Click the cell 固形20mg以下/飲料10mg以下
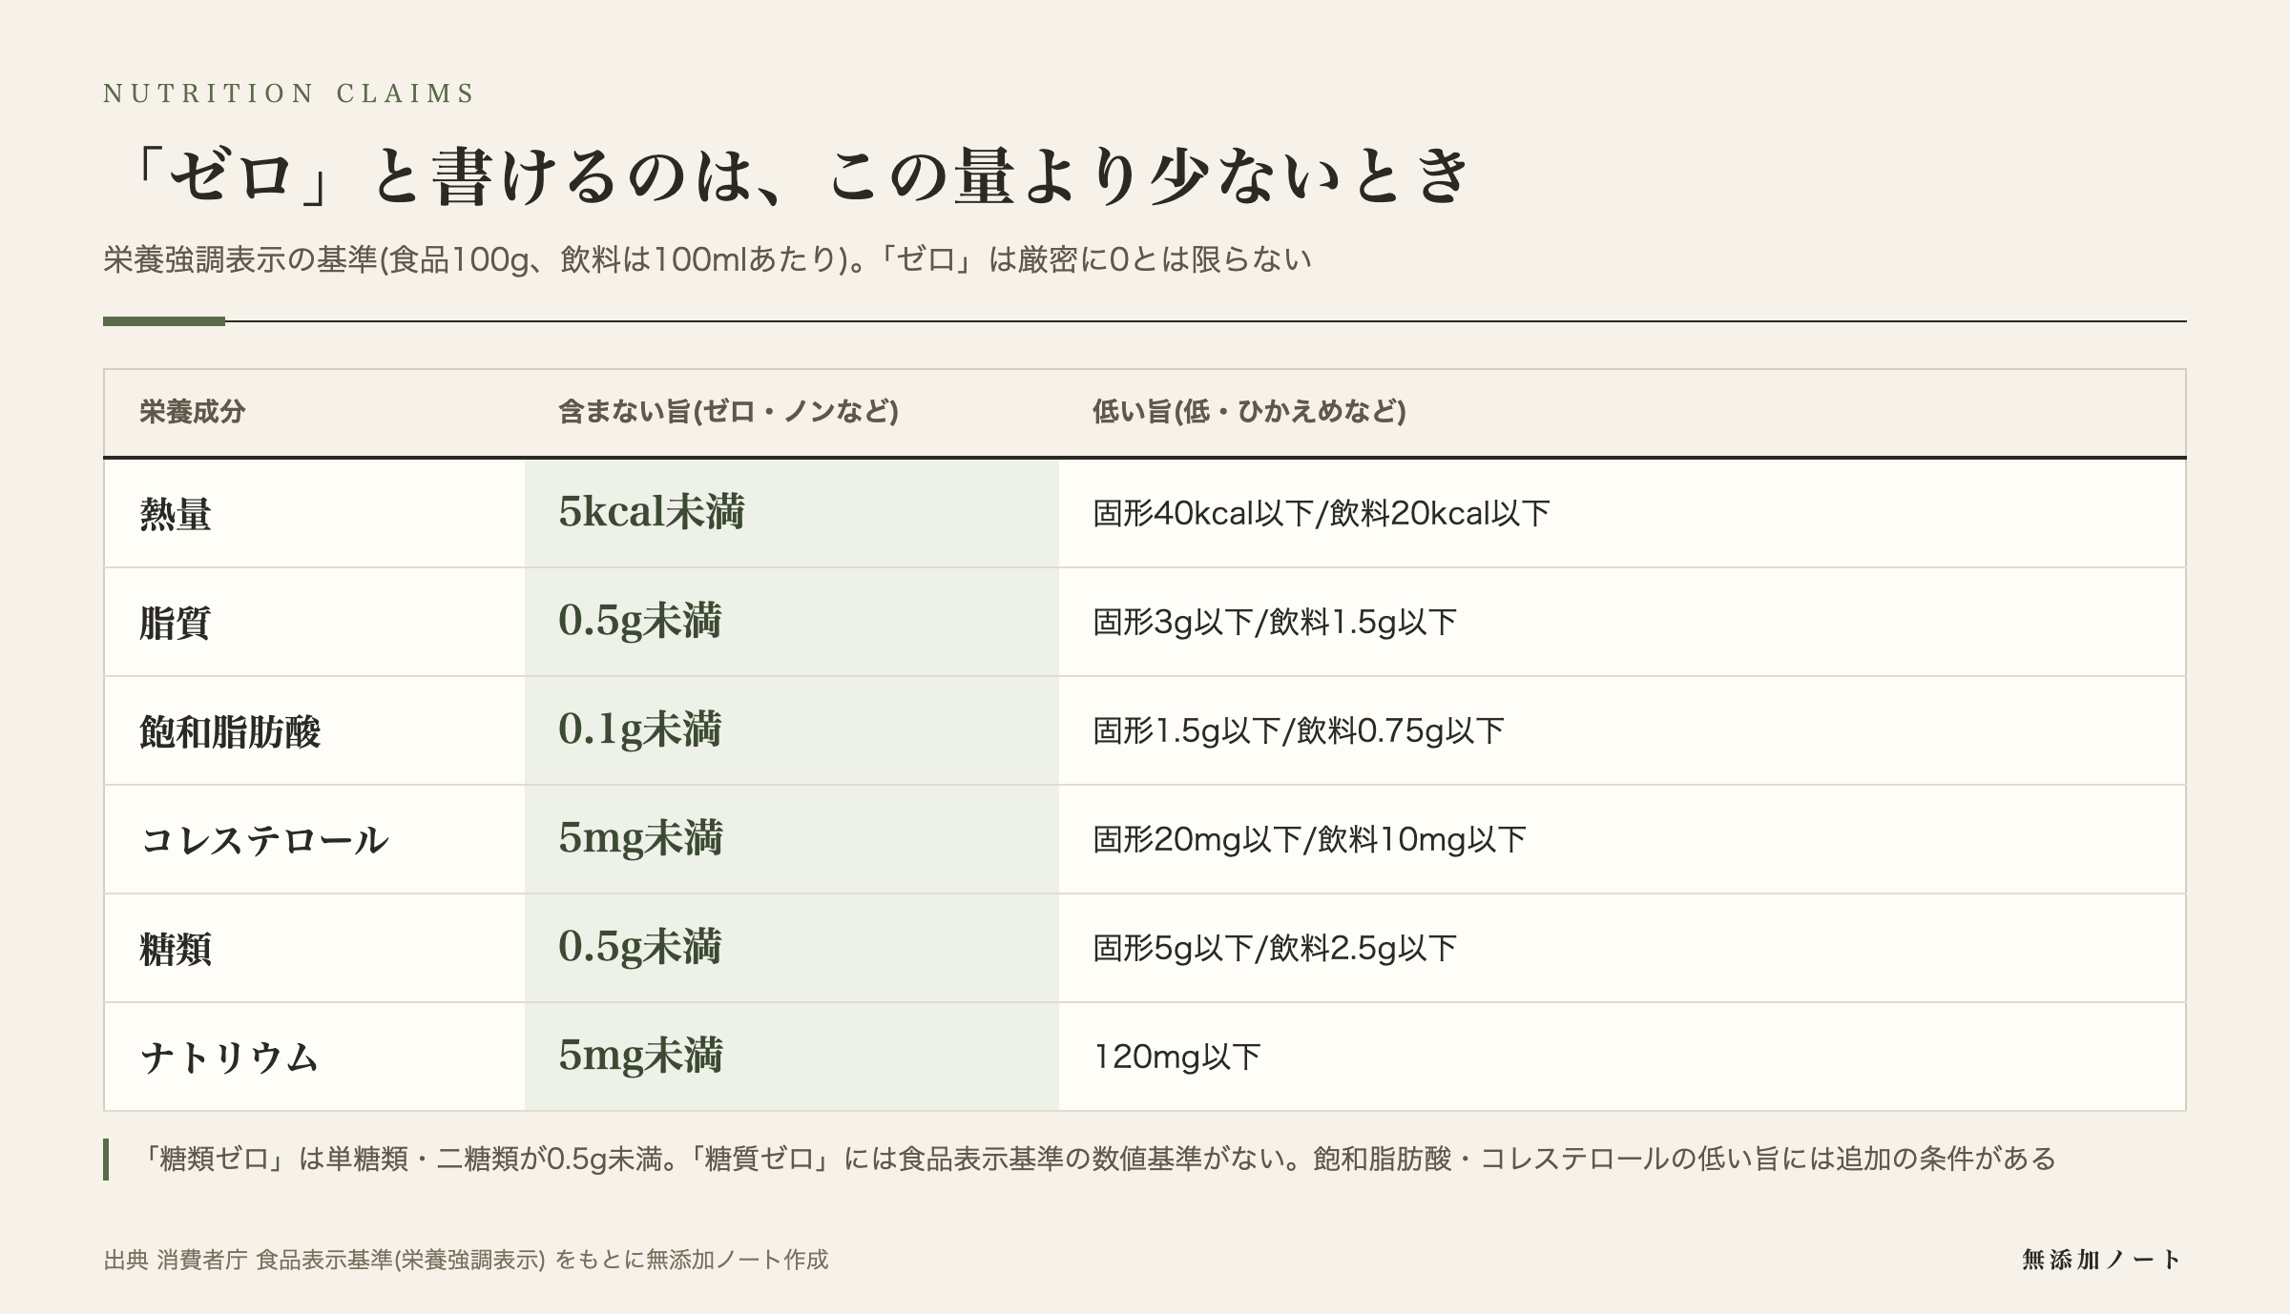Viewport: 2290px width, 1314px height. (x=1310, y=840)
